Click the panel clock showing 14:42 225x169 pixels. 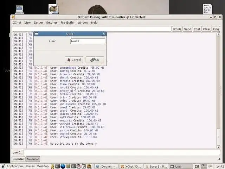click(x=220, y=167)
